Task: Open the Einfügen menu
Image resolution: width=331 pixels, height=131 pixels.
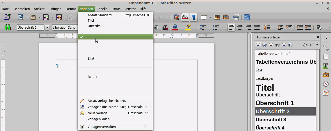Action: [55, 9]
